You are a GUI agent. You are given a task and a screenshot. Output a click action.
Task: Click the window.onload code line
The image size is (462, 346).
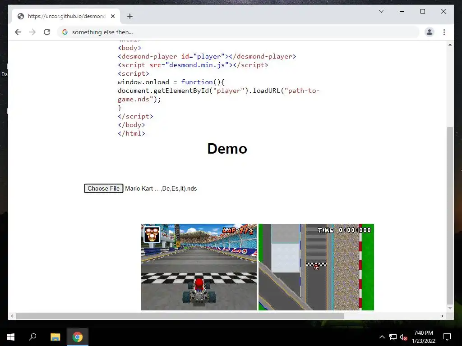[171, 82]
